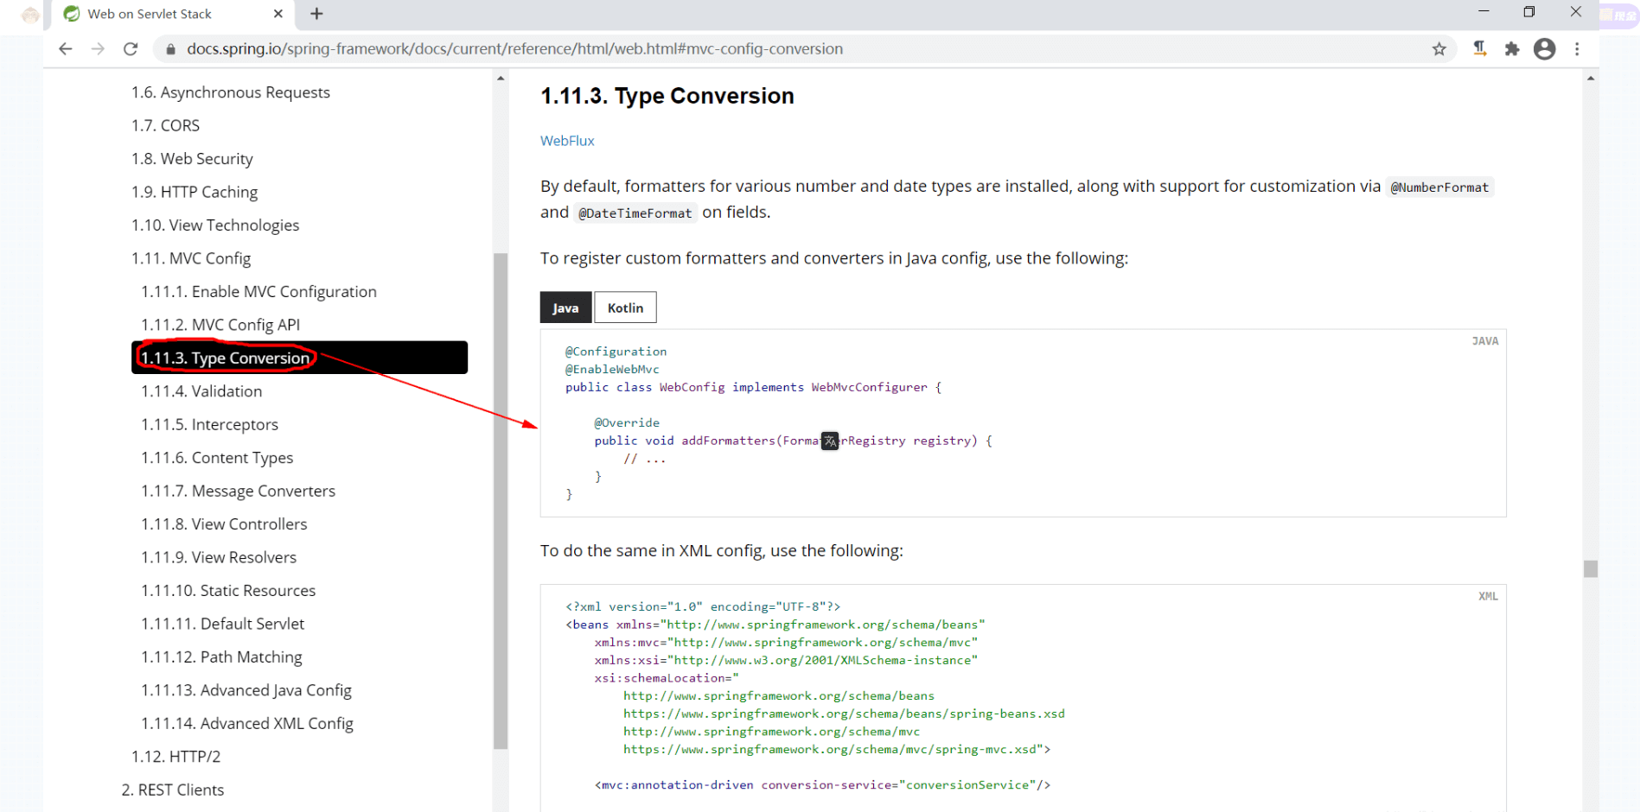Go to 1.11.6. Content Types
Image resolution: width=1640 pixels, height=812 pixels.
[217, 458]
